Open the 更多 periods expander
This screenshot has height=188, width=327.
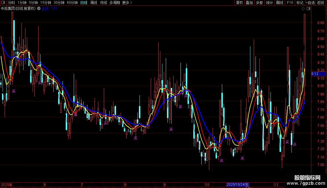[127, 3]
